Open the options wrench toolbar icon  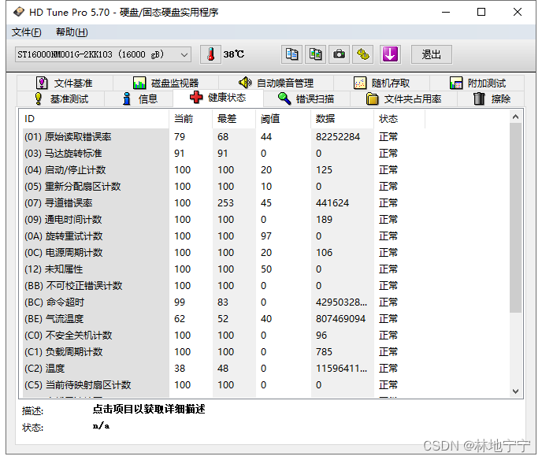tap(362, 54)
